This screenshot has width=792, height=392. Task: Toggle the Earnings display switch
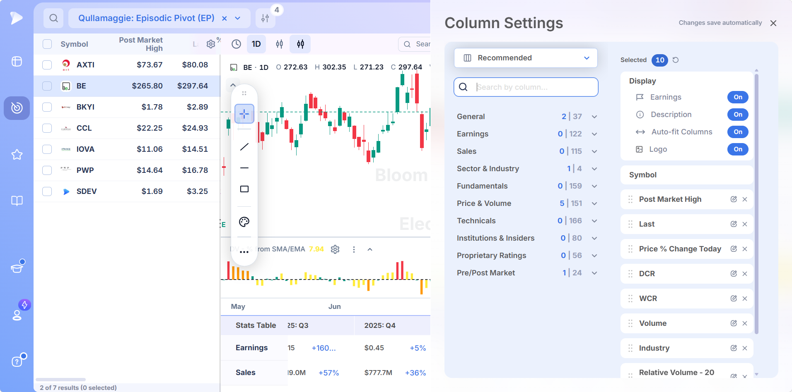(x=738, y=97)
